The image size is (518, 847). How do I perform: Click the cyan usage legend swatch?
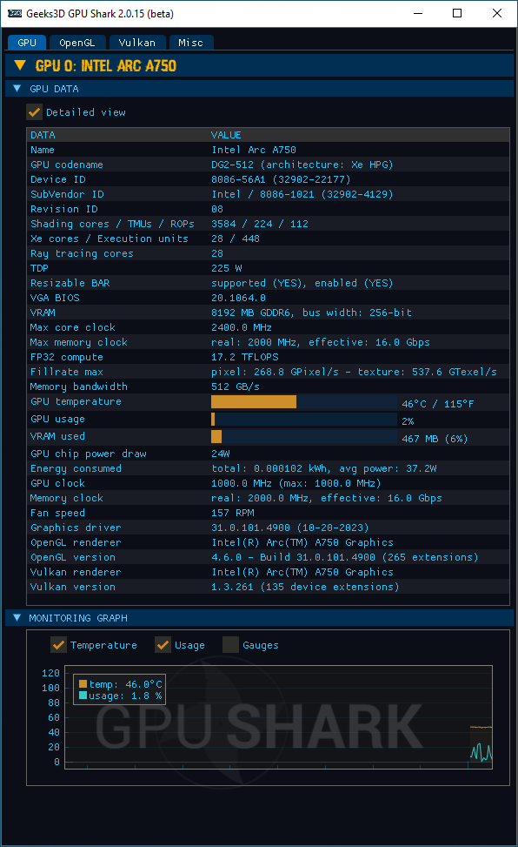83,696
